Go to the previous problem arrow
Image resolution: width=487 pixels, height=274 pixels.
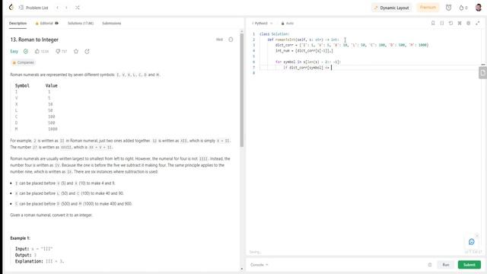pos(58,8)
